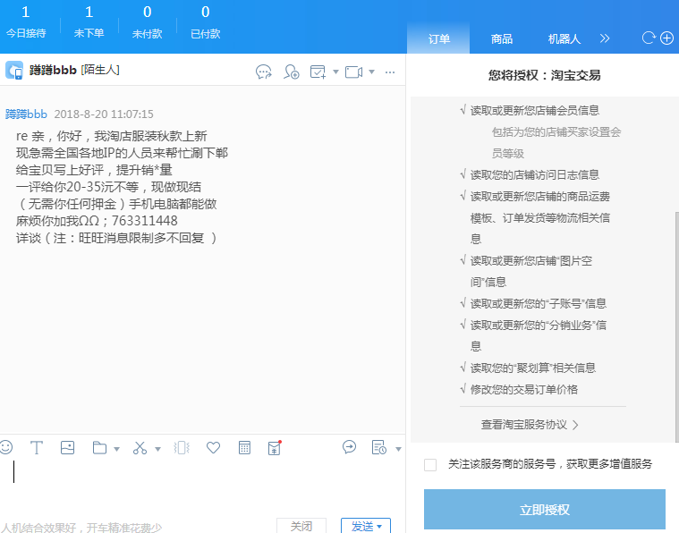This screenshot has width=679, height=533.
Task: Open the transfer chat speech bubble icon
Action: click(264, 72)
